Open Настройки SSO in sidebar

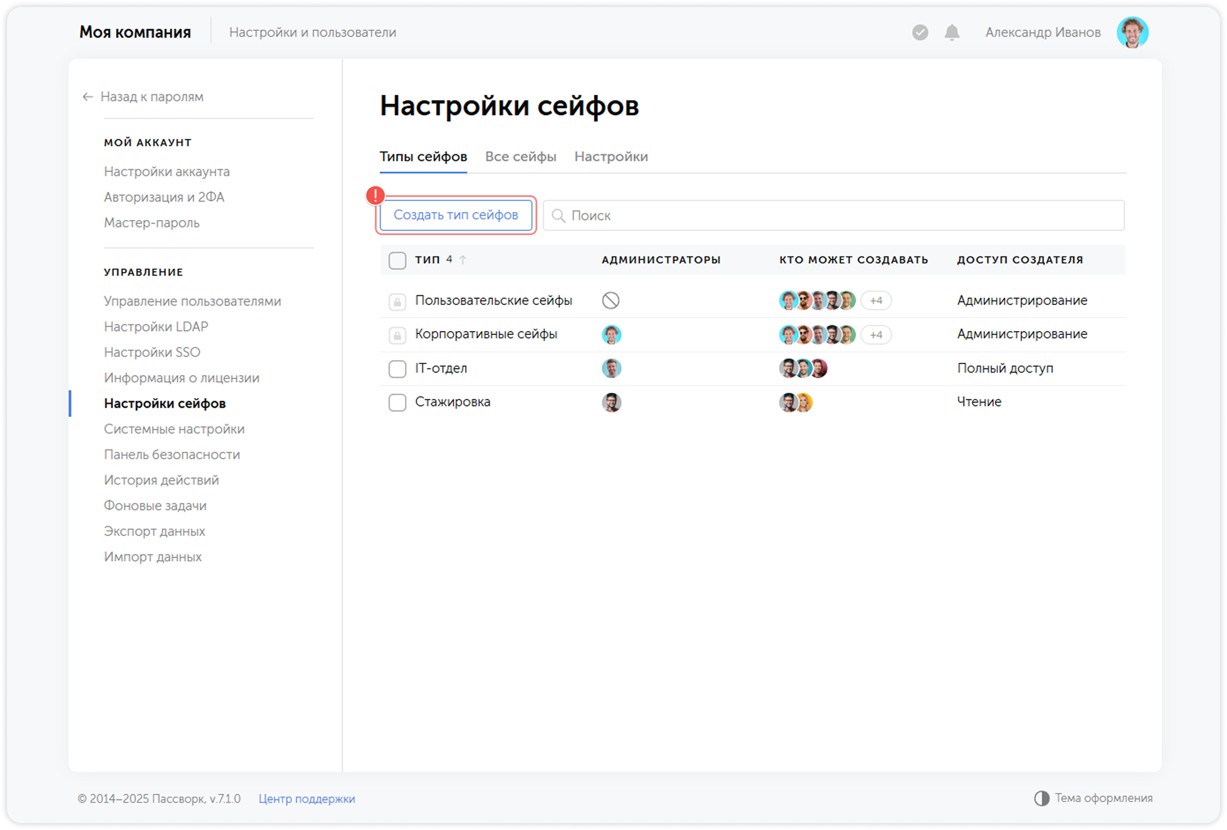click(x=152, y=352)
